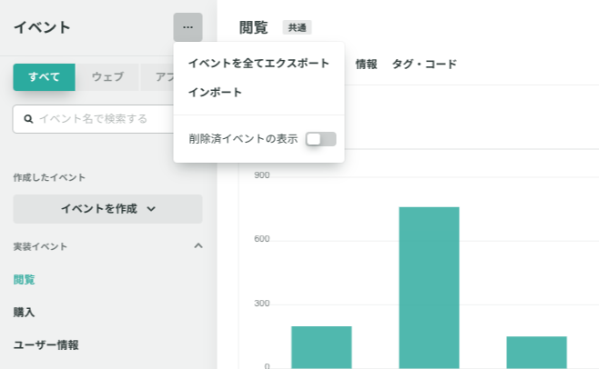Switch to the ウェブ tab
Screen dimensions: 599x369
coord(107,77)
